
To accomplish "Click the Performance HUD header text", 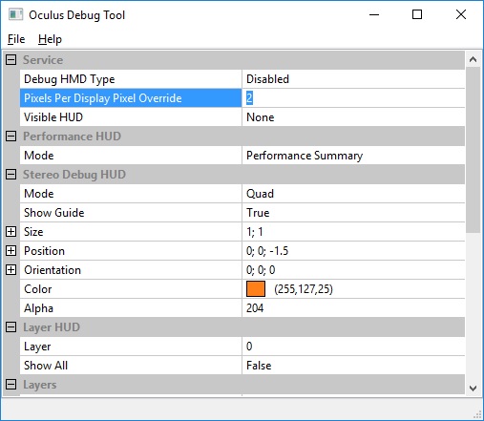I will (72, 137).
